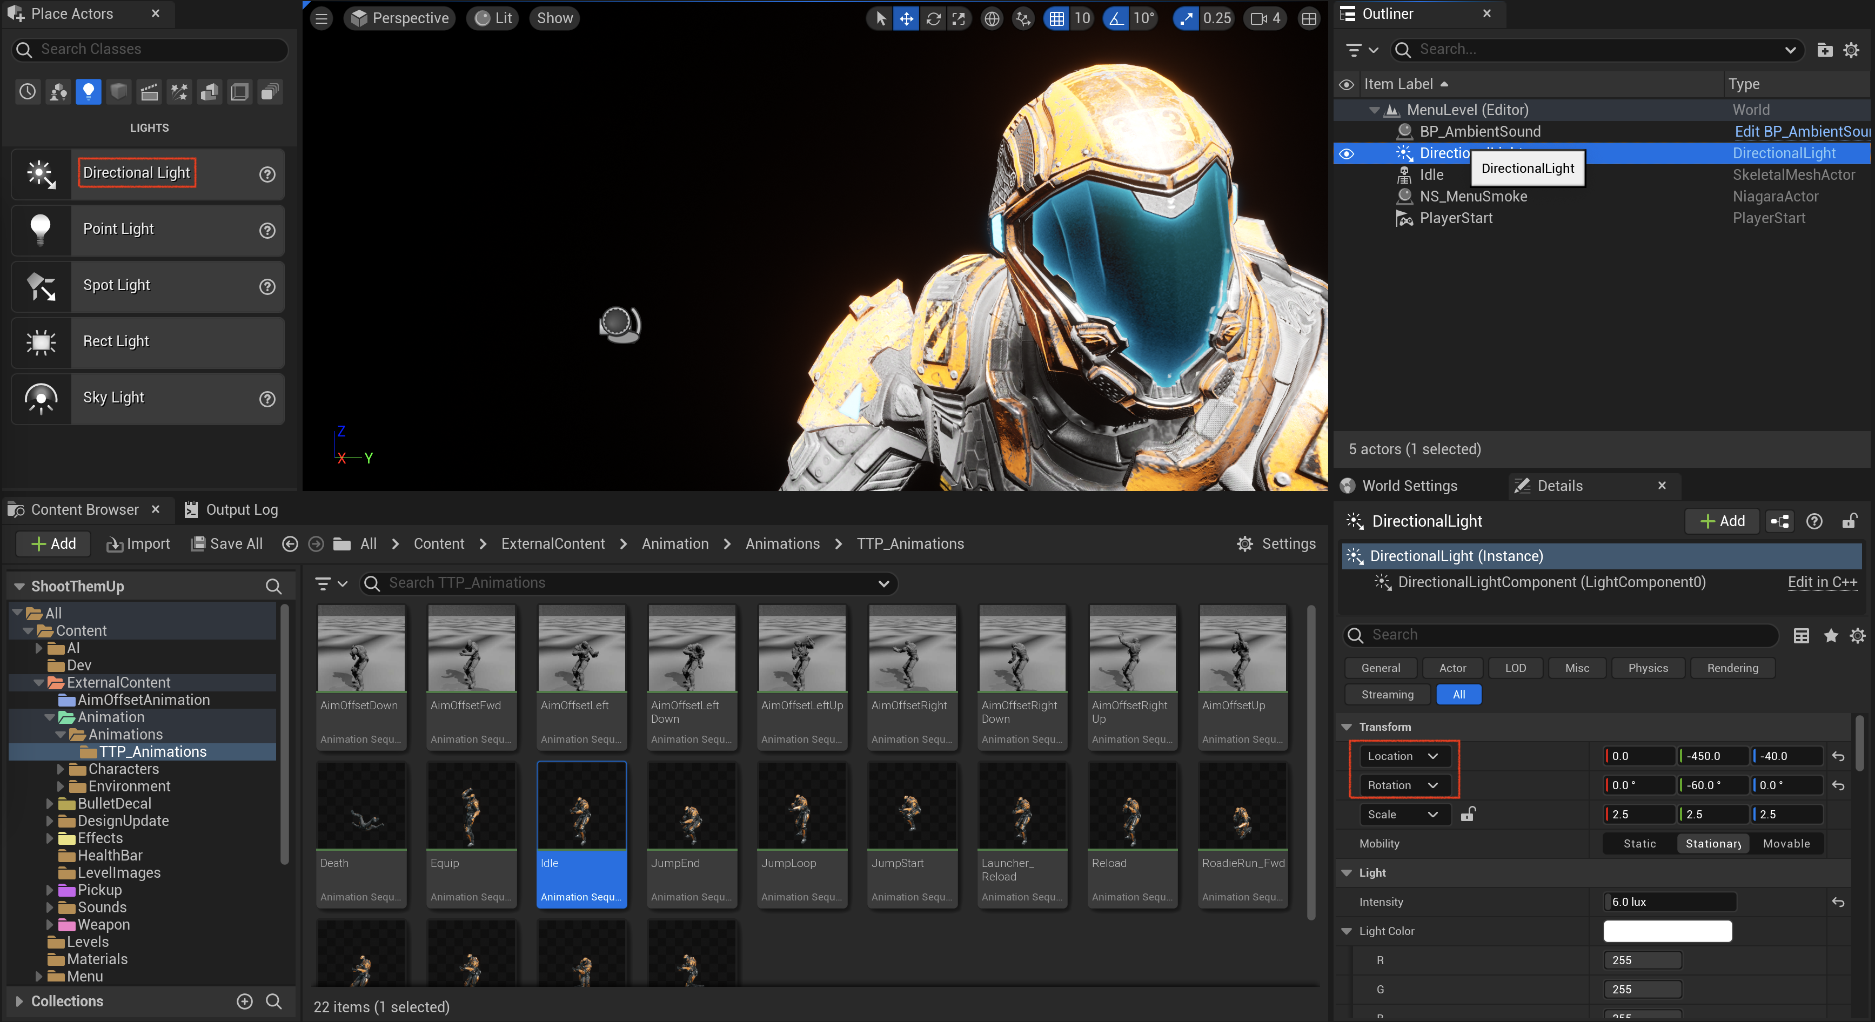Select the Shapes category icon

(x=119, y=92)
